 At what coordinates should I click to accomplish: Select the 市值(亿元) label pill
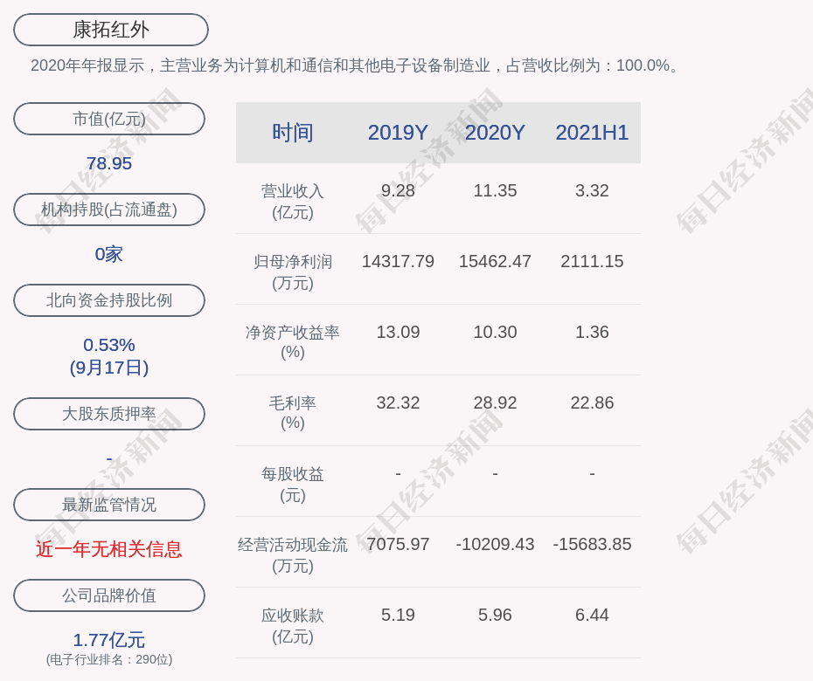109,119
